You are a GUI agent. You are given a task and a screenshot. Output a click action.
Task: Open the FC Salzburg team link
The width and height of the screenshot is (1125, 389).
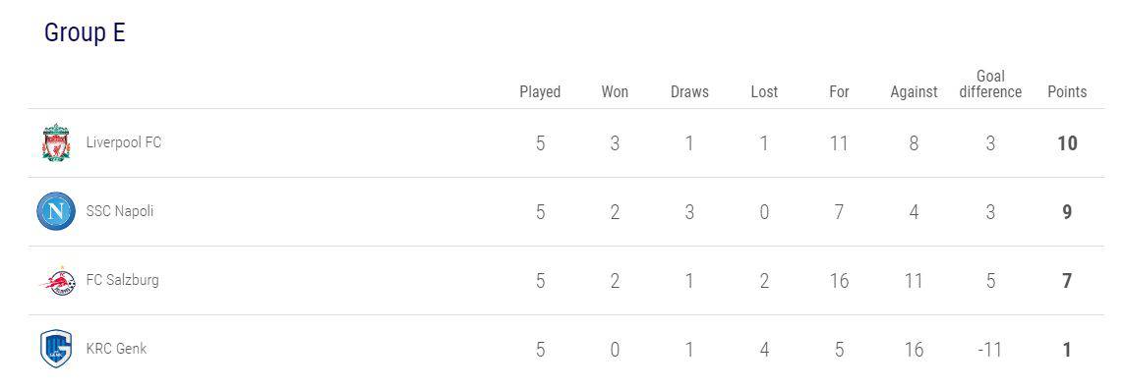(122, 280)
